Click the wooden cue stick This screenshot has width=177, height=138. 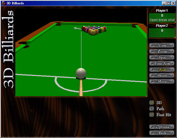tap(81, 88)
